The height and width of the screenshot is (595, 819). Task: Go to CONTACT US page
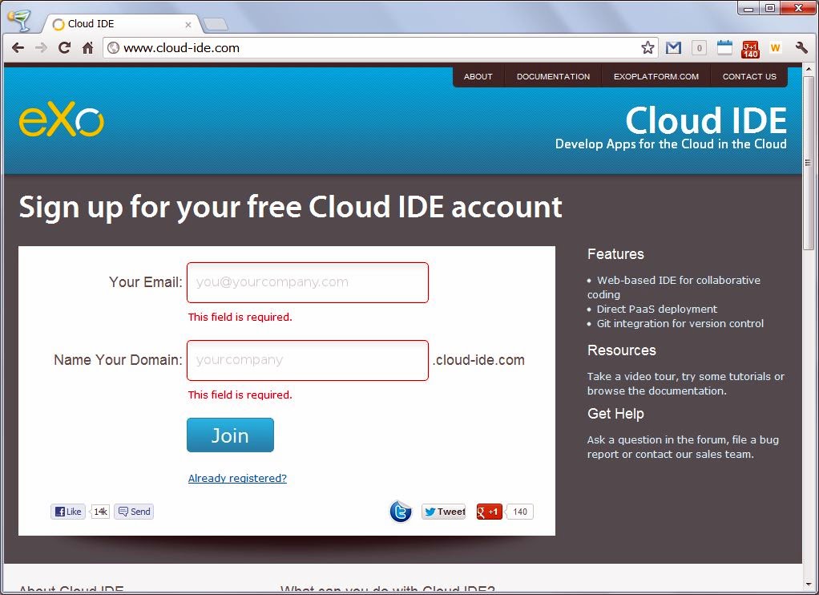749,77
